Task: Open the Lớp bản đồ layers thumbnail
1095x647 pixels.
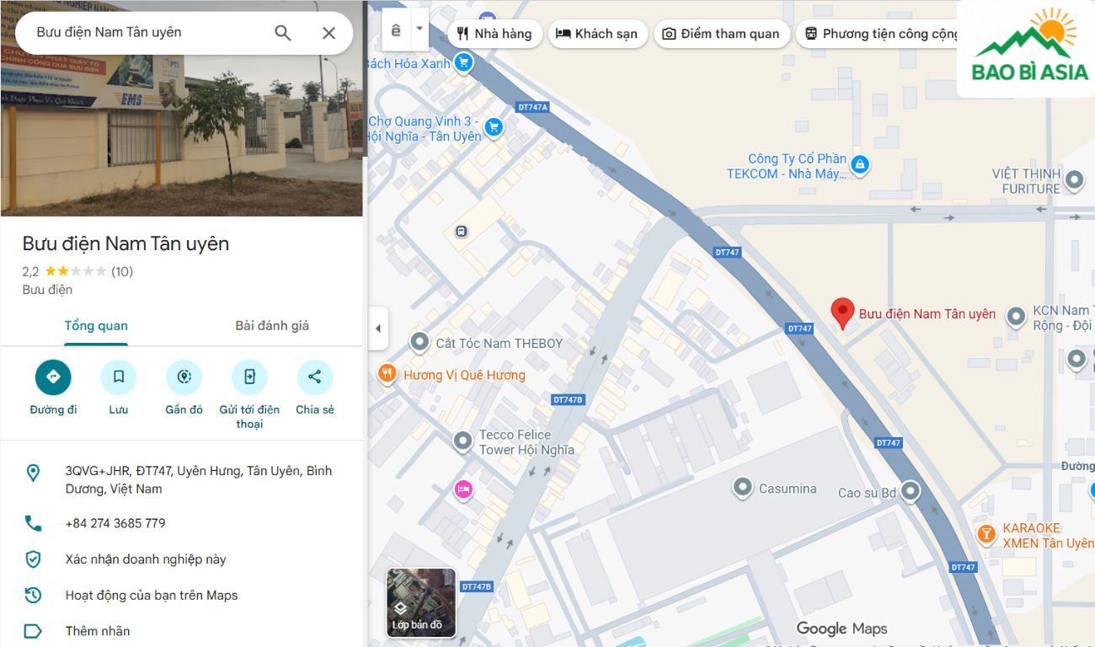Action: coord(420,602)
